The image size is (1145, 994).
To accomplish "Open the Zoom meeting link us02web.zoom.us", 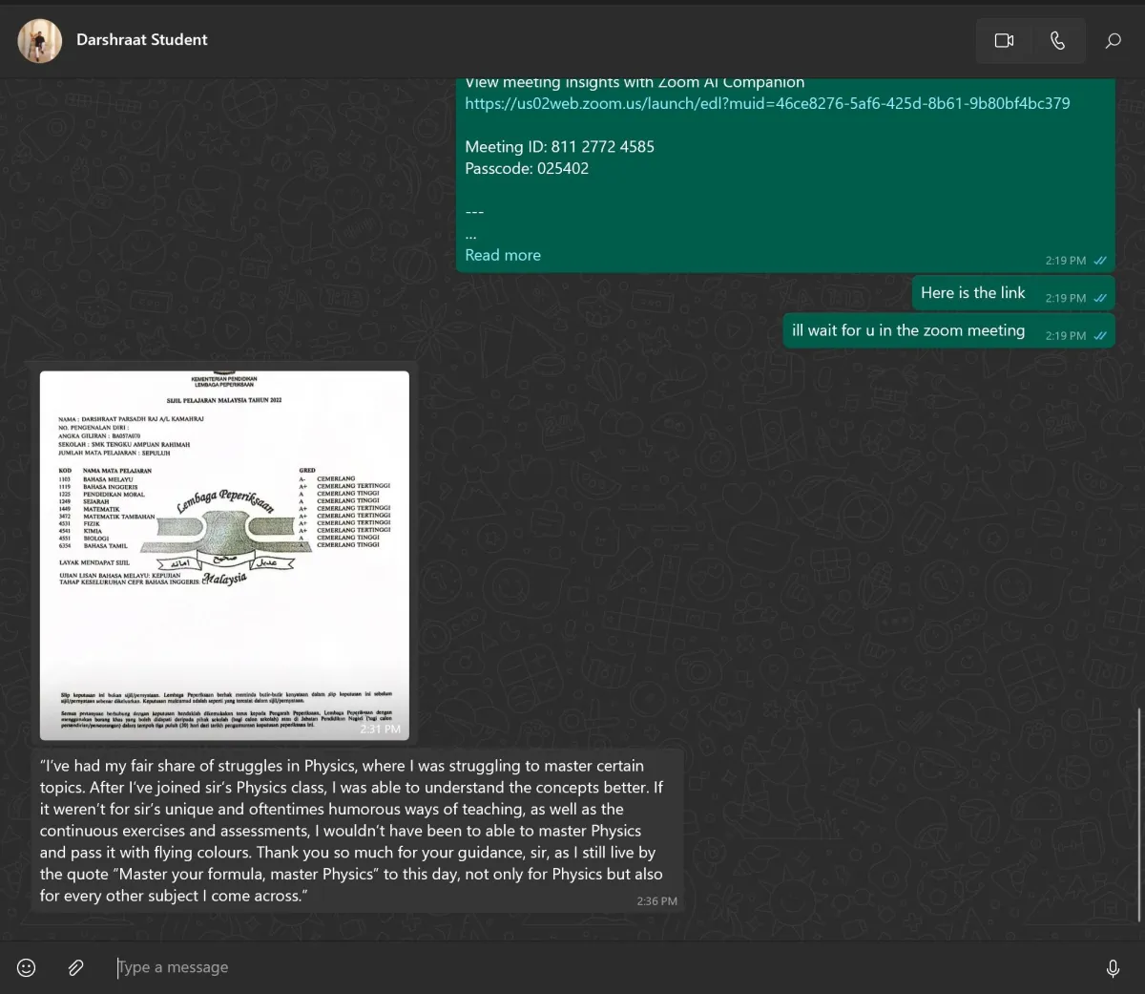I will (x=767, y=103).
